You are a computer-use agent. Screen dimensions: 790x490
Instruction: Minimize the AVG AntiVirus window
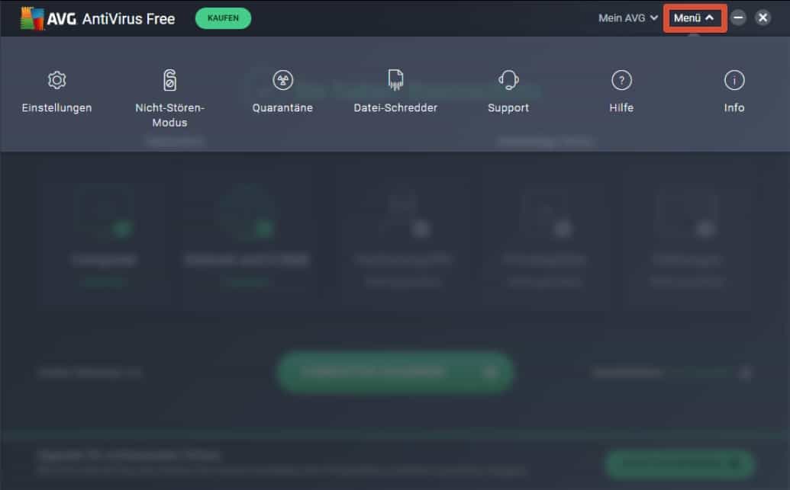coord(738,18)
